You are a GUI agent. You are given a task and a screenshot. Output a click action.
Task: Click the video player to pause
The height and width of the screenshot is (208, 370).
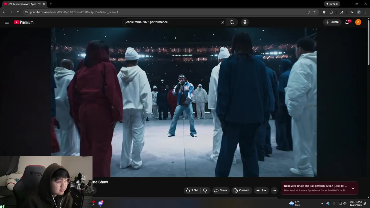point(184,102)
